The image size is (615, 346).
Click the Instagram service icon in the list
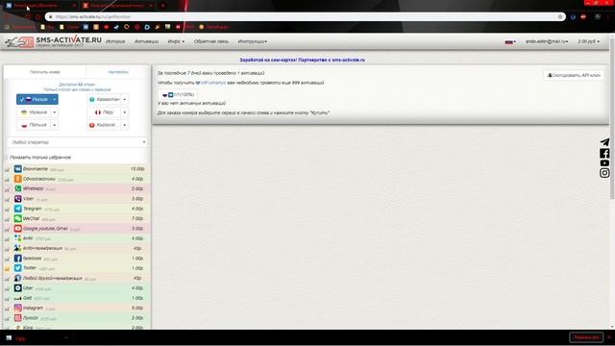(17, 308)
